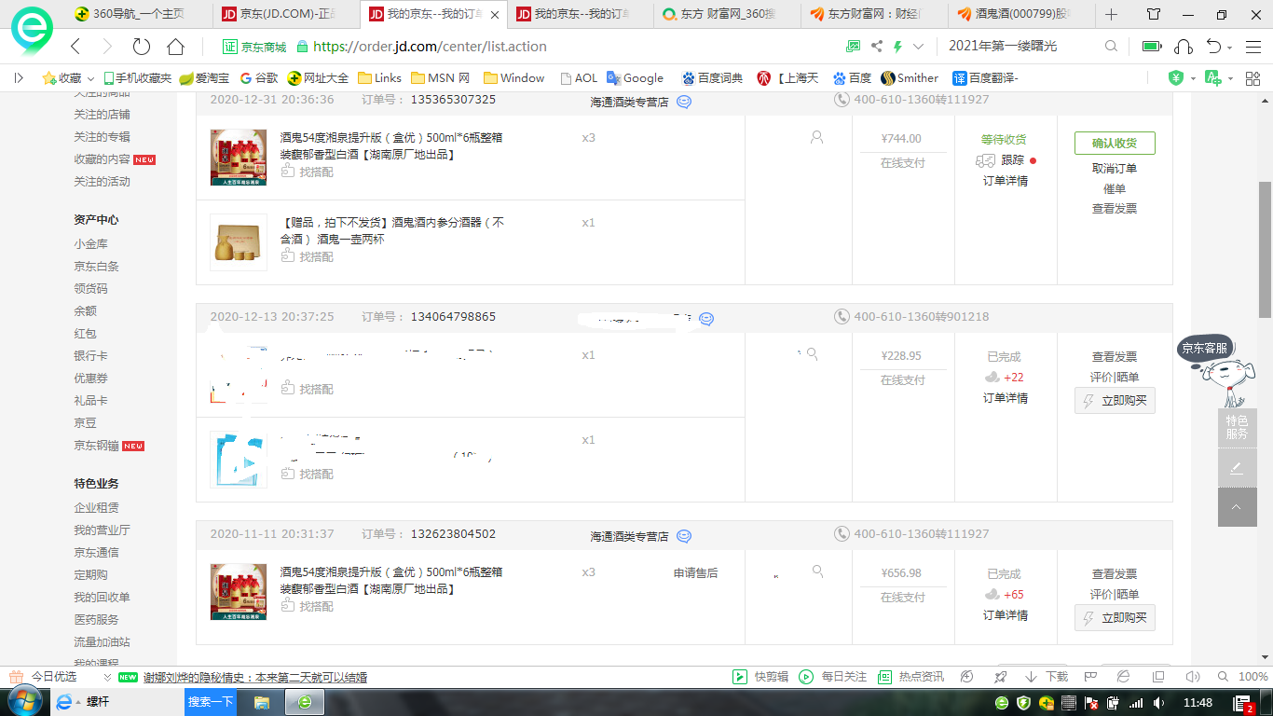Open 优惠券 in the sidebar
The width and height of the screenshot is (1273, 716).
[x=90, y=379]
